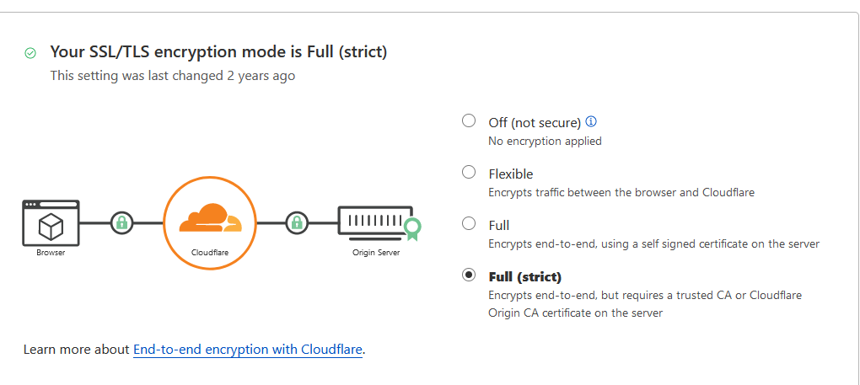Click the "Flexible" option label text

[x=511, y=174]
